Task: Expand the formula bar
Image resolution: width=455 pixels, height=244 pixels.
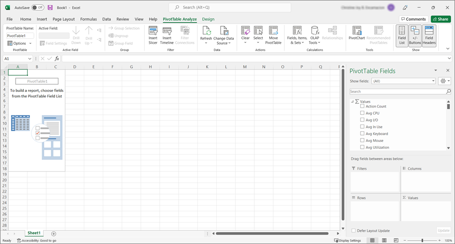Action: pos(450,58)
